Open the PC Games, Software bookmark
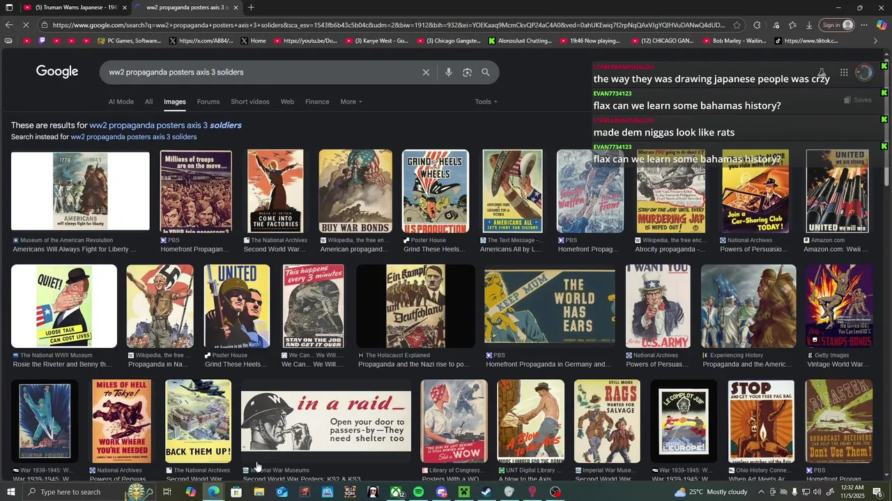The height and width of the screenshot is (501, 892). 129,41
